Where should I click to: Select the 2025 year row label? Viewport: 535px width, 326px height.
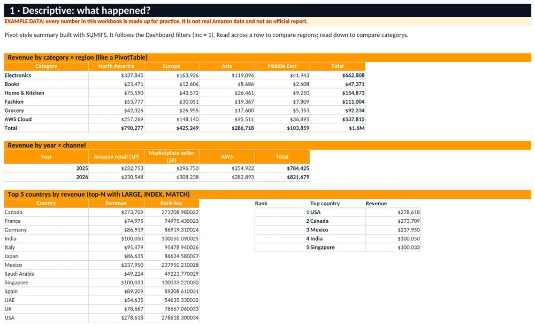click(46, 168)
